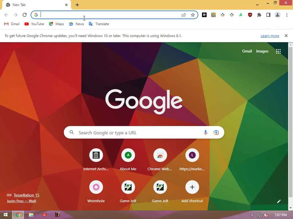
Task: Toggle the Chrome side panel
Action: tap(268, 15)
